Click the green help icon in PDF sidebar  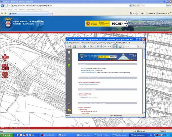(x=69, y=66)
